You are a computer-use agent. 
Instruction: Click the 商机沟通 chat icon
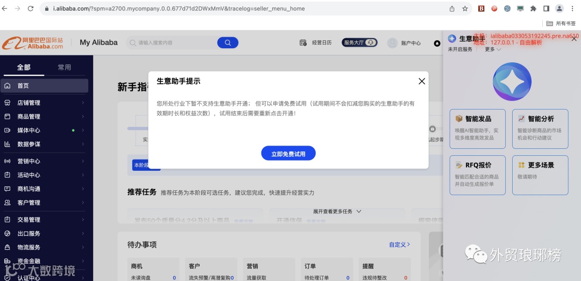[x=8, y=189]
